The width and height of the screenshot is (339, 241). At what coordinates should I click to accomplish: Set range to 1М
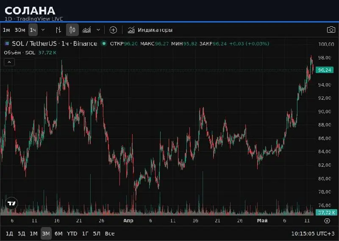tap(33, 234)
